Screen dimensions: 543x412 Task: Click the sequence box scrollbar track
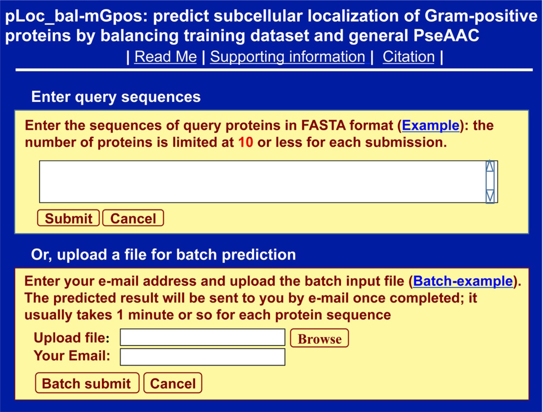click(490, 181)
